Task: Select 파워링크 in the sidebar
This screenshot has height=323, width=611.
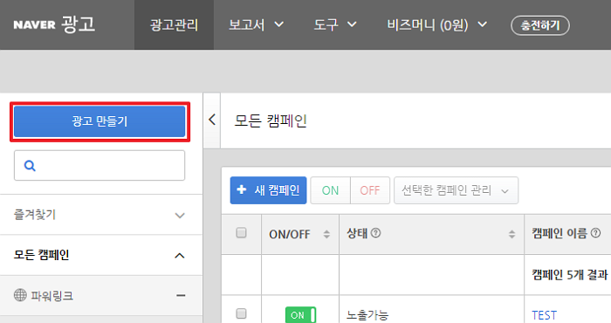Action: [52, 296]
